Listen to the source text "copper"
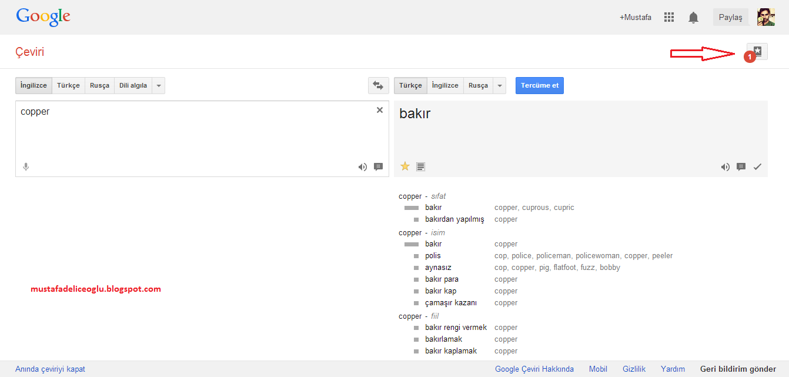 click(x=363, y=167)
